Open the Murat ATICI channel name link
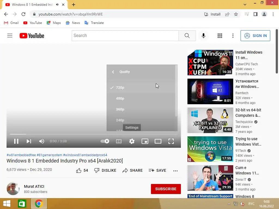The image size is (279, 209). tap(34, 186)
